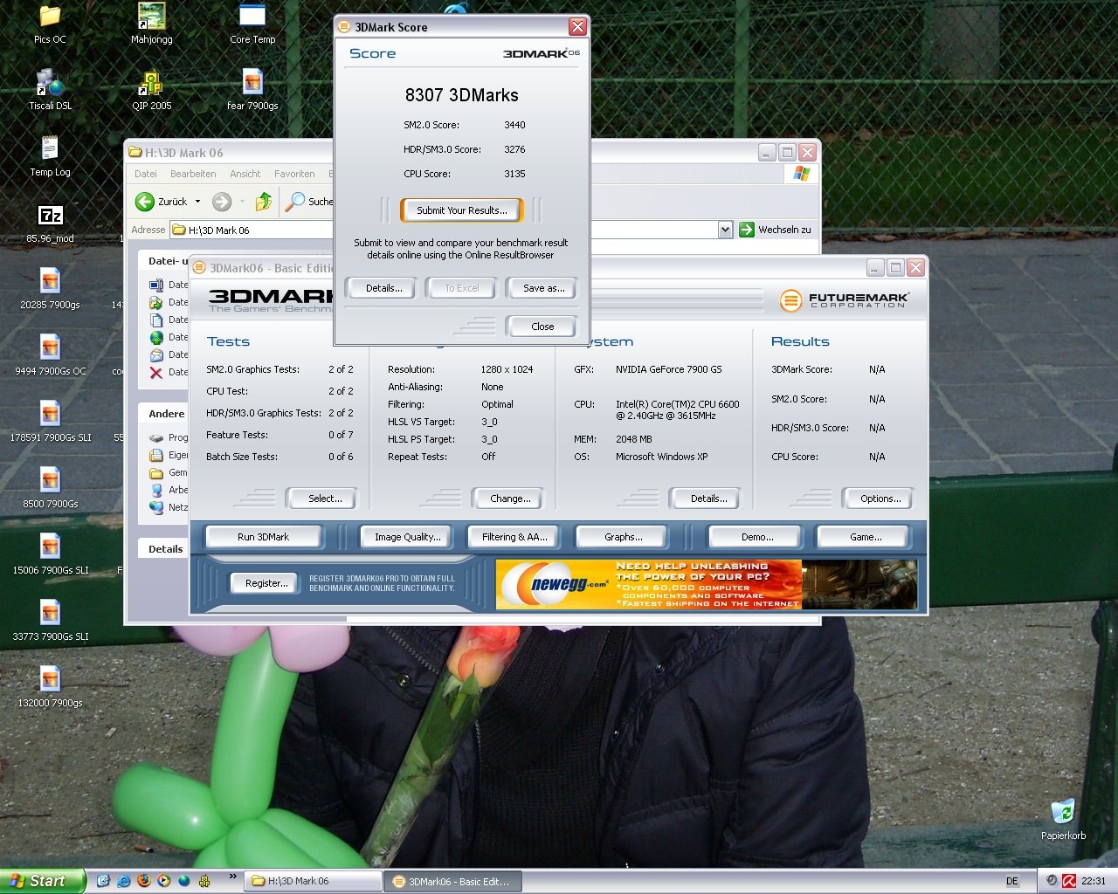Click Details... in the 3DMark Score dialog
This screenshot has width=1118, height=894.
(383, 288)
